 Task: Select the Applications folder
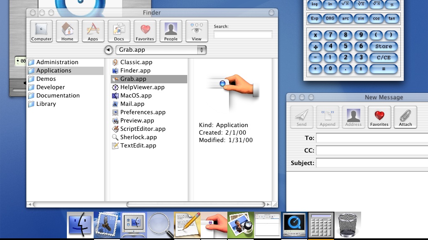(66, 70)
